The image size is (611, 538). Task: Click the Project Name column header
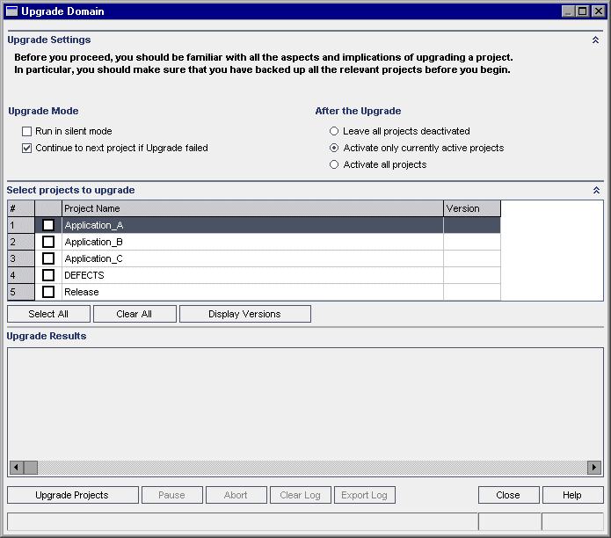pos(252,209)
